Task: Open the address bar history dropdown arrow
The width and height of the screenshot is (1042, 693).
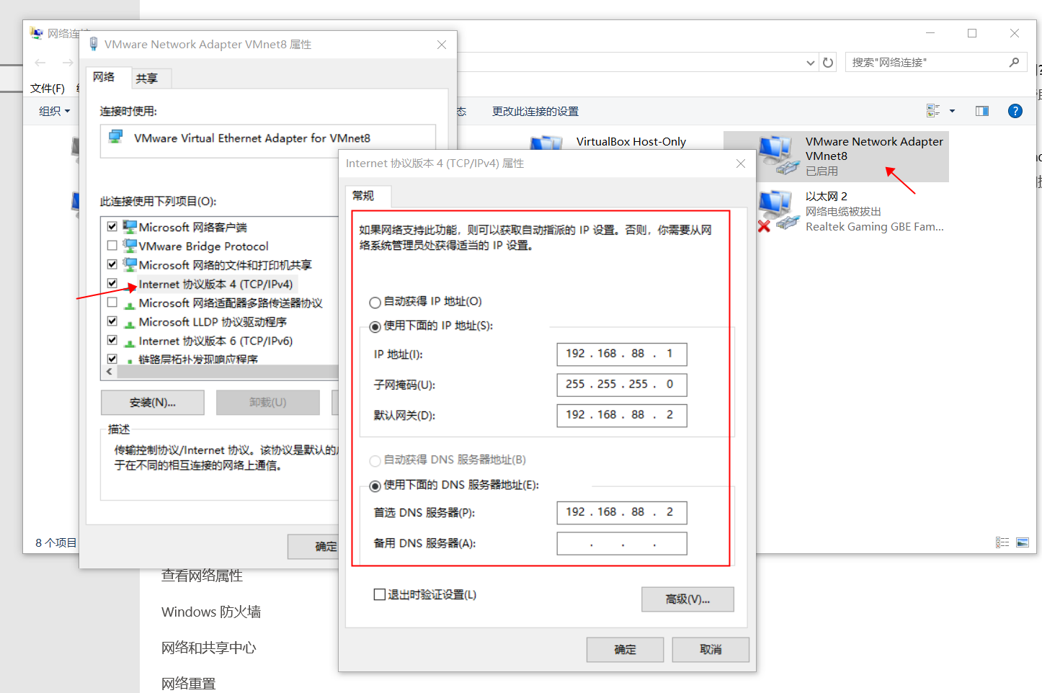Action: [811, 63]
